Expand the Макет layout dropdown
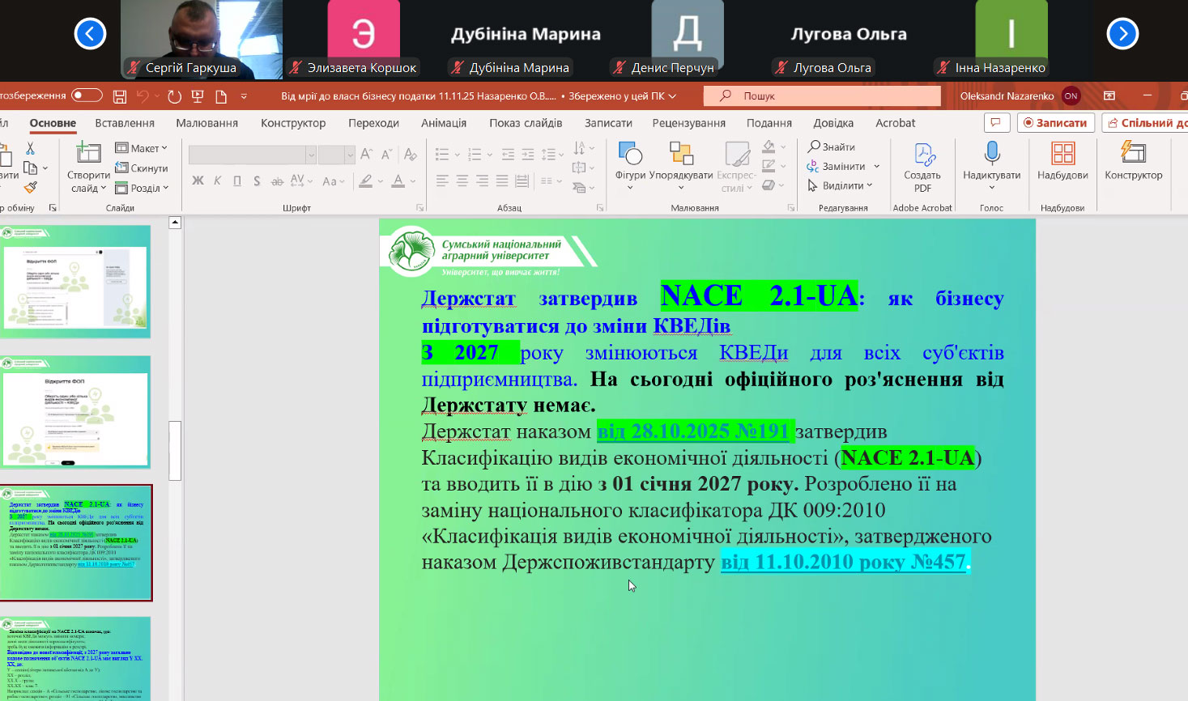This screenshot has width=1188, height=701. coord(142,148)
